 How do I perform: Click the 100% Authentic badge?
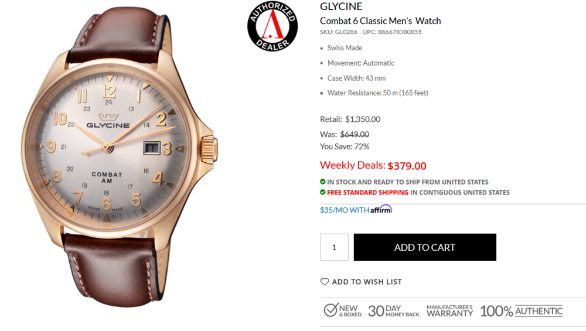(x=521, y=311)
